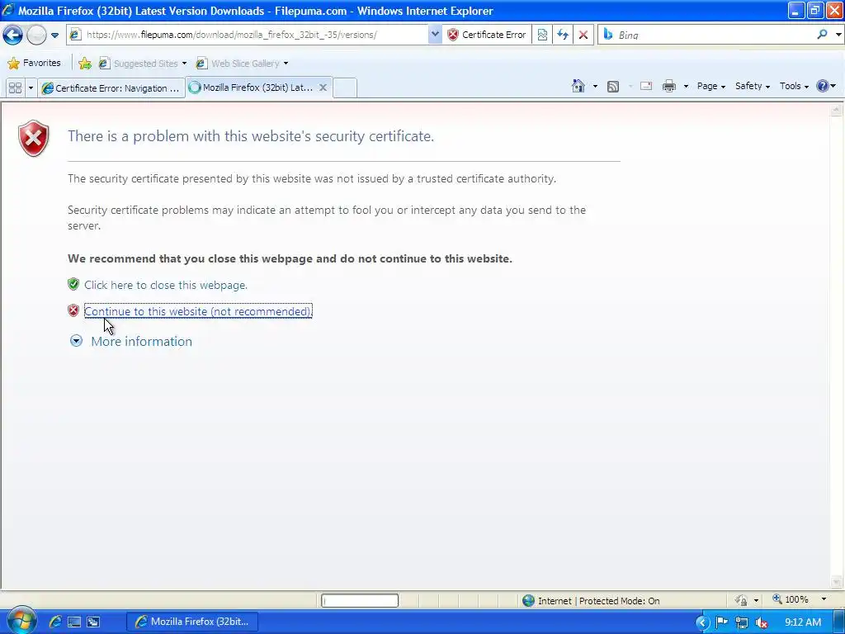Close the Mozilla Firefox (32bit) tab
Image resolution: width=845 pixels, height=634 pixels.
[x=323, y=88]
